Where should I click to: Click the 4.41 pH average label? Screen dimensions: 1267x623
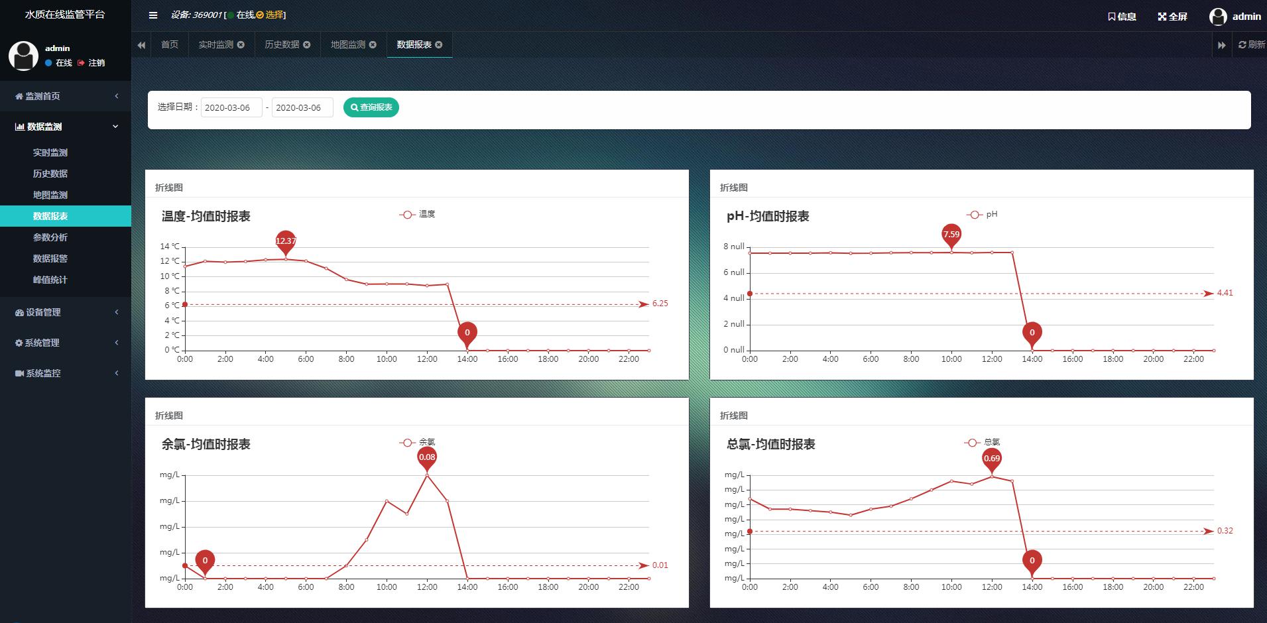[1225, 293]
